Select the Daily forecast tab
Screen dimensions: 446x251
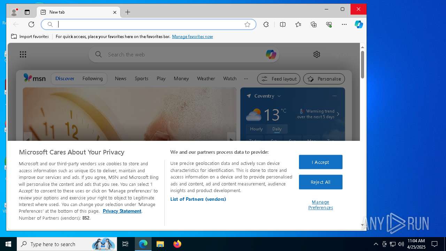[x=277, y=129]
